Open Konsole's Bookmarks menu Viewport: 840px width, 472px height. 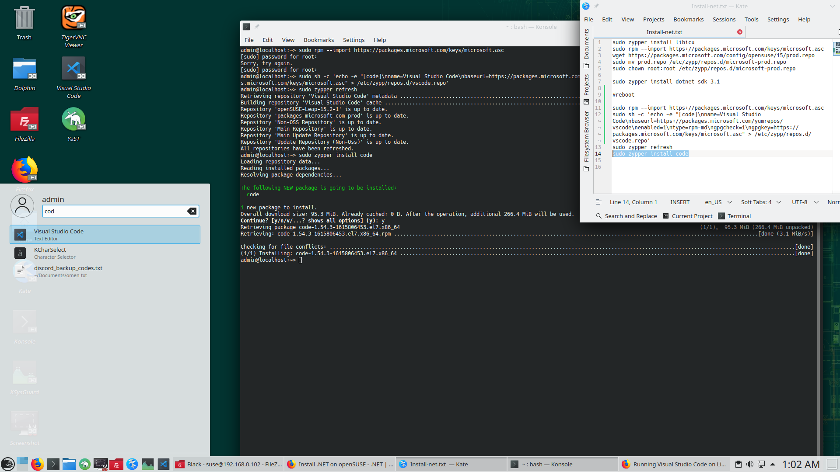tap(318, 40)
